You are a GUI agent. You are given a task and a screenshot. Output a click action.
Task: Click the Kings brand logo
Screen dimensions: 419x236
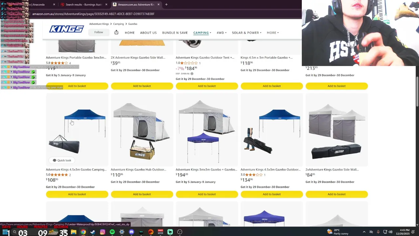[66, 29]
